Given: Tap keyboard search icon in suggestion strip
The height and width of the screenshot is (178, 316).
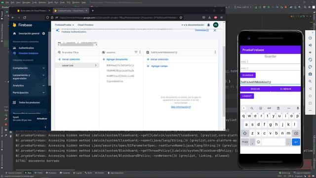Looking at the screenshot, I should click(x=252, y=108).
